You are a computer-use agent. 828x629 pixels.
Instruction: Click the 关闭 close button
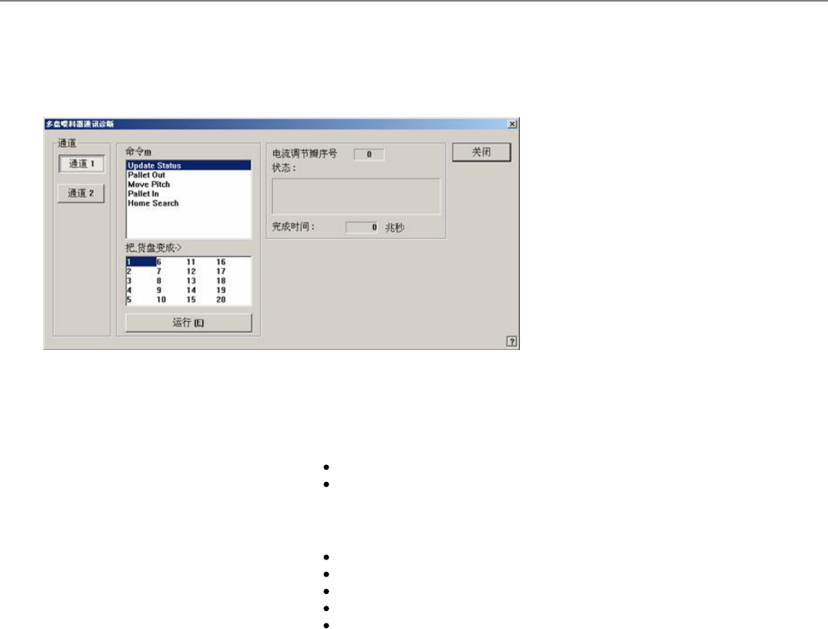[482, 152]
